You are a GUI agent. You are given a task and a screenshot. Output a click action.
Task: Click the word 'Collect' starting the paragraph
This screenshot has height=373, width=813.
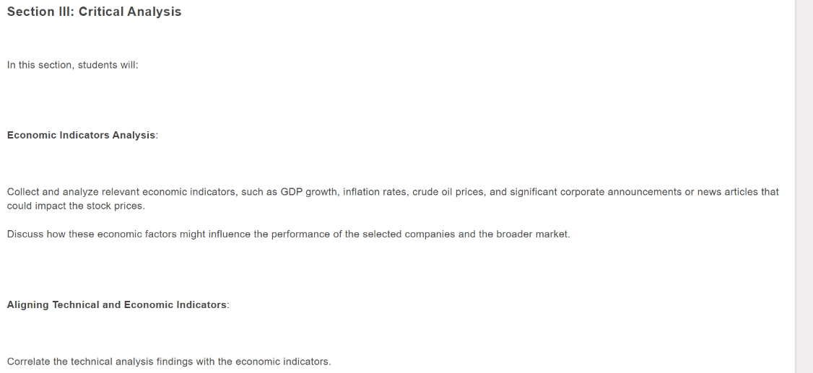pyautogui.click(x=23, y=192)
